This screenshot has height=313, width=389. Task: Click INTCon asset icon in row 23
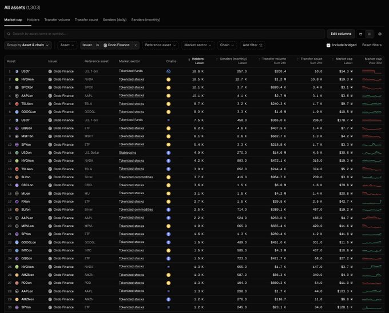point(17,251)
